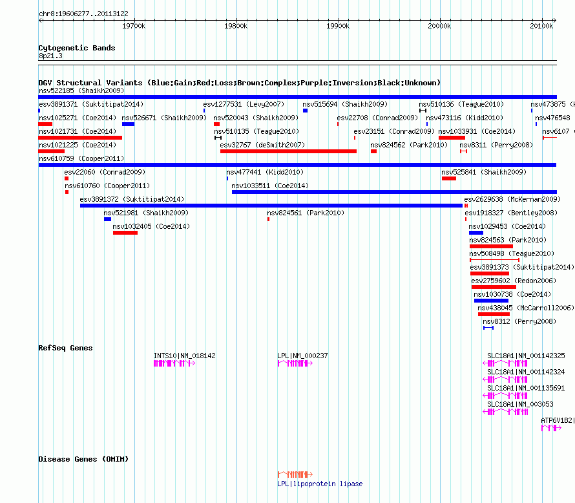Click esv1918327 (Bentley2008) label
This screenshot has height=503, width=575.
pyautogui.click(x=511, y=213)
